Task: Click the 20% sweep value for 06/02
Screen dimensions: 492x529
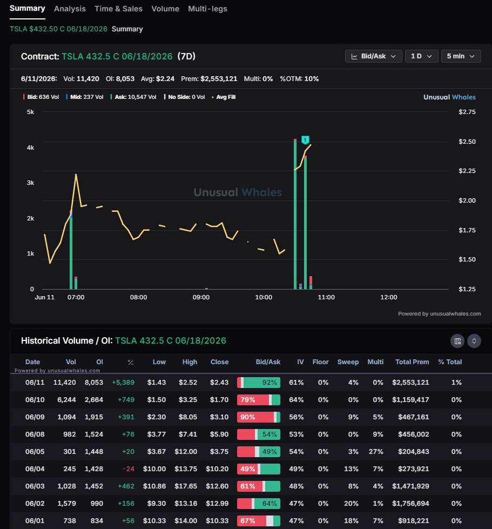Action: 351,504
